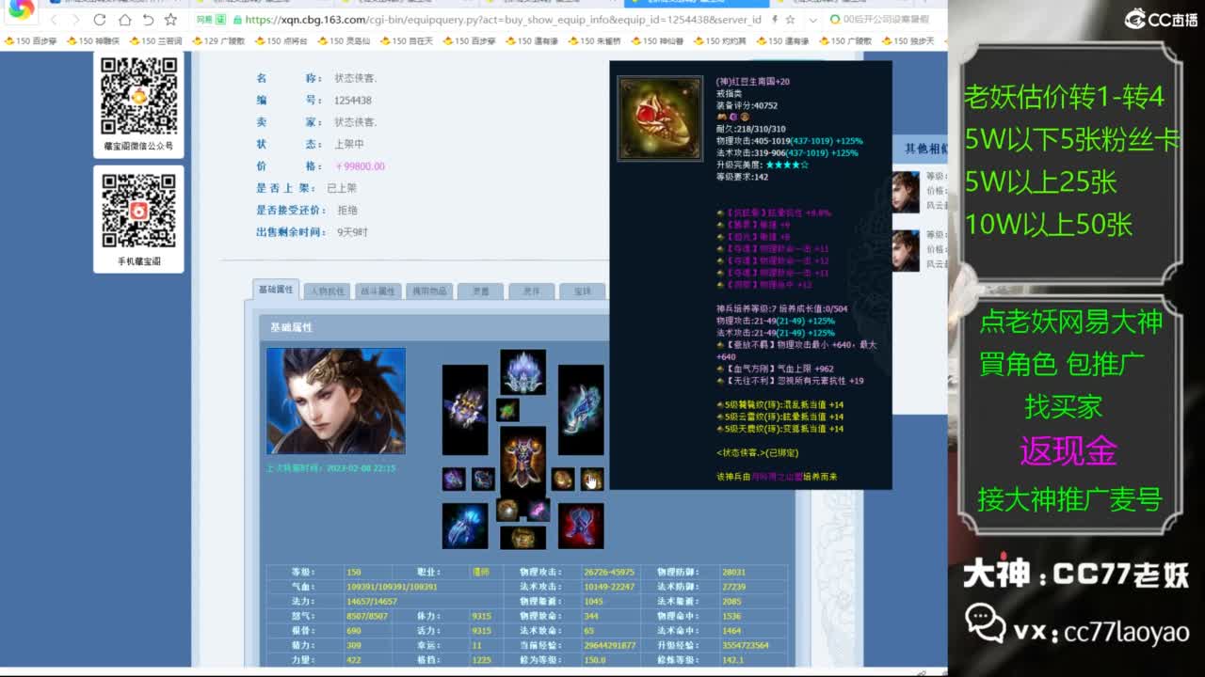This screenshot has height=677, width=1205.
Task: Click the 当前经验 value '29644291877'
Action: tap(609, 646)
